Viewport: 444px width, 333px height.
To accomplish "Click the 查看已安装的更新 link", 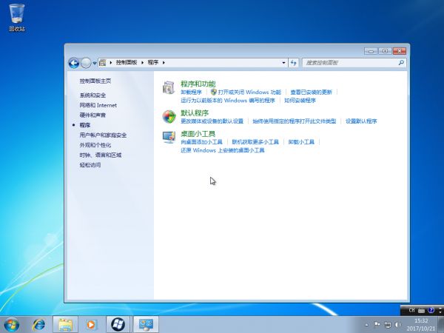I will point(312,92).
